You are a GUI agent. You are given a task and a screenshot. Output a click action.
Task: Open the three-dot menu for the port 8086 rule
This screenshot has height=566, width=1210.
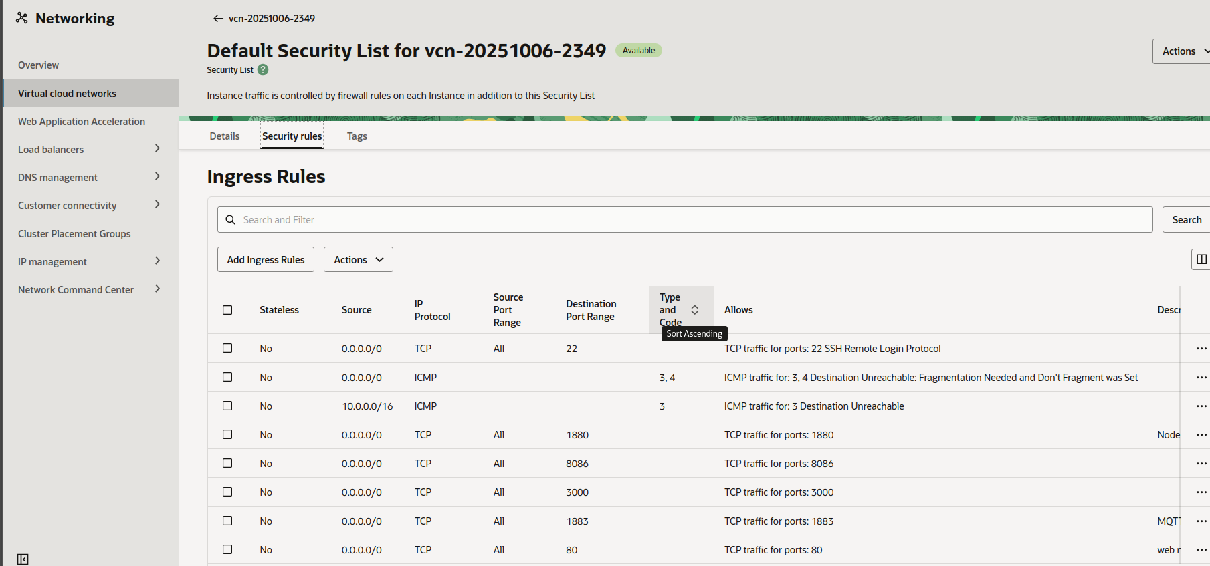tap(1201, 464)
